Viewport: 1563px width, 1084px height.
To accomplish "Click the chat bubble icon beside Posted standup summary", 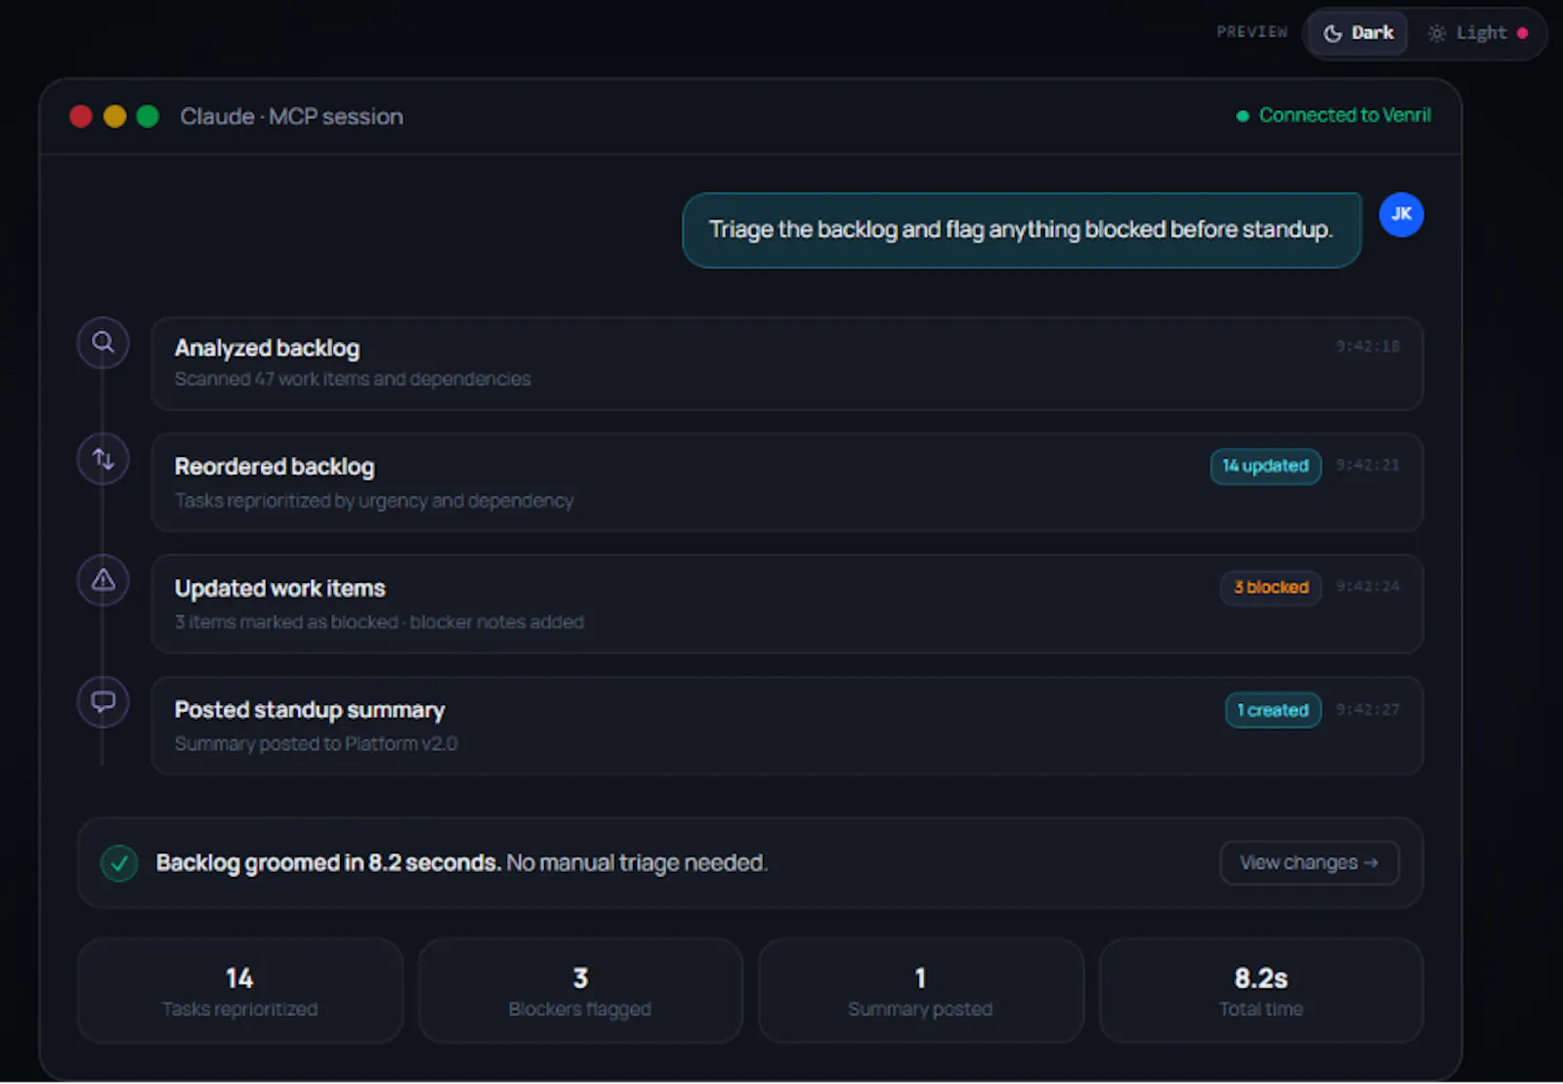I will 103,702.
